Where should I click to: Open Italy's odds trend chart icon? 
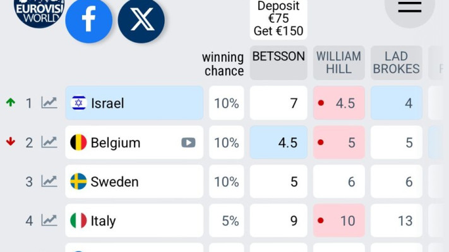pyautogui.click(x=49, y=220)
